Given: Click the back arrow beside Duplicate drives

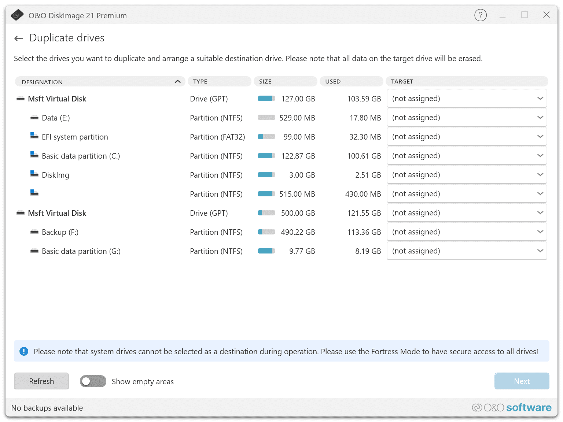Looking at the screenshot, I should [19, 38].
